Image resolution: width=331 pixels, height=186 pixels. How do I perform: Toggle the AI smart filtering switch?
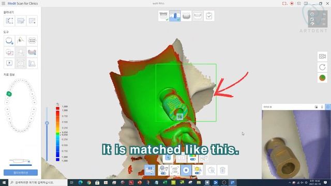pos(198,170)
